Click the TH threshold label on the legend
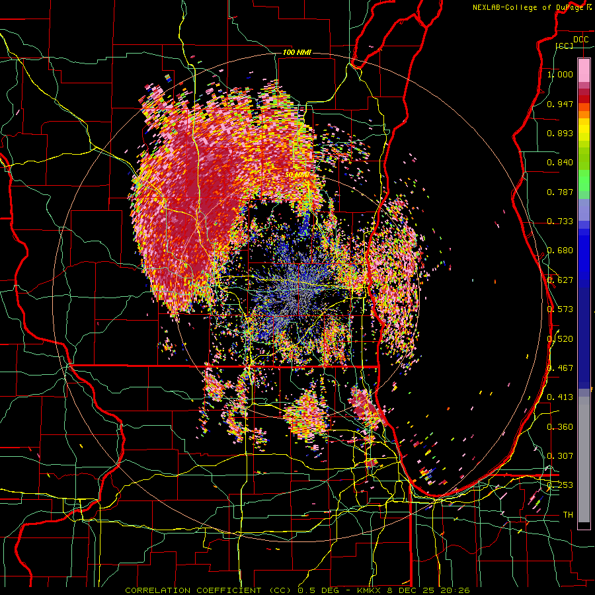Viewport: 595px width, 595px height. 568,515
